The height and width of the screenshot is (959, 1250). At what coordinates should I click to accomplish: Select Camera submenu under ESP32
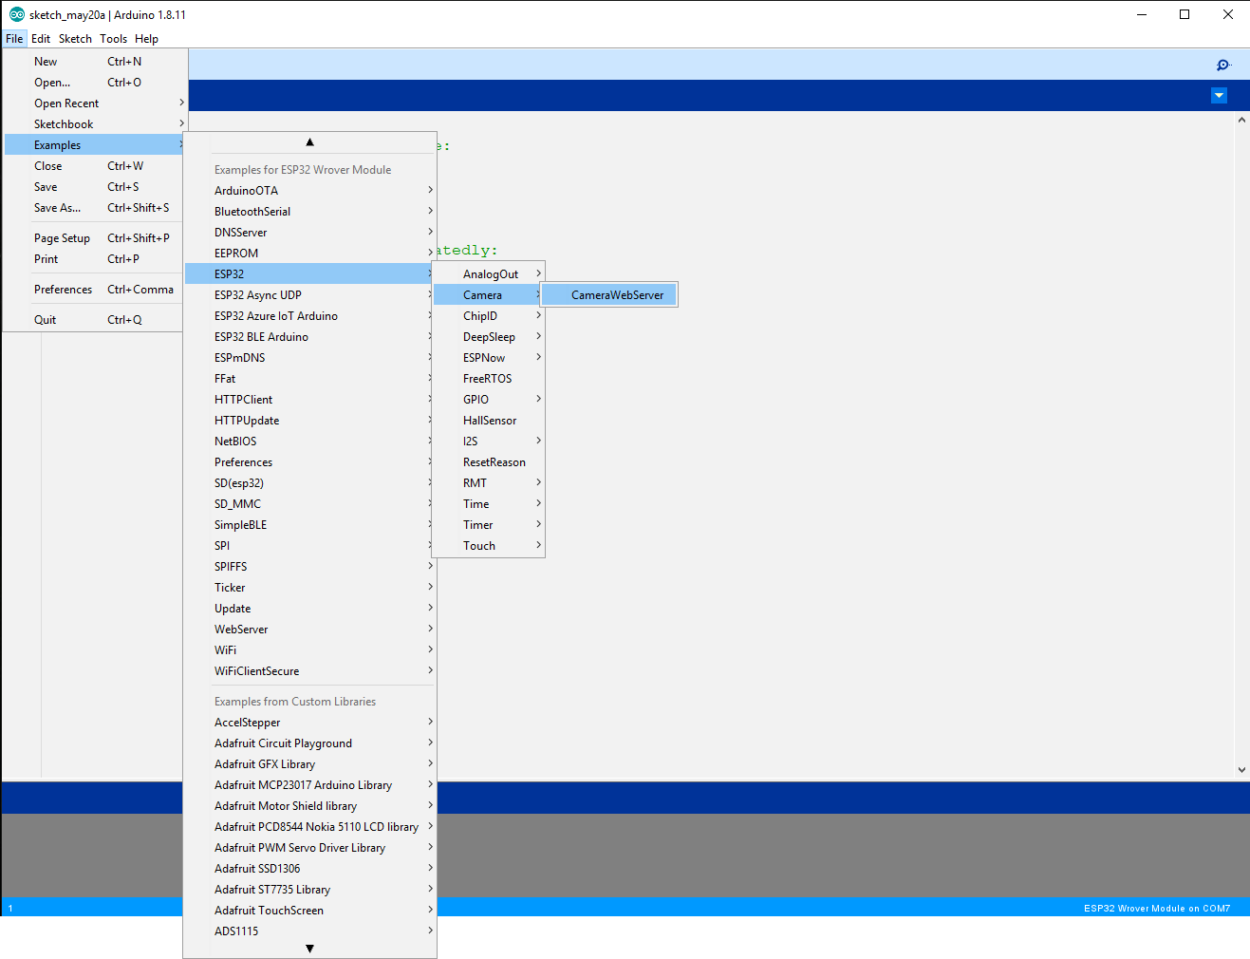(x=489, y=295)
